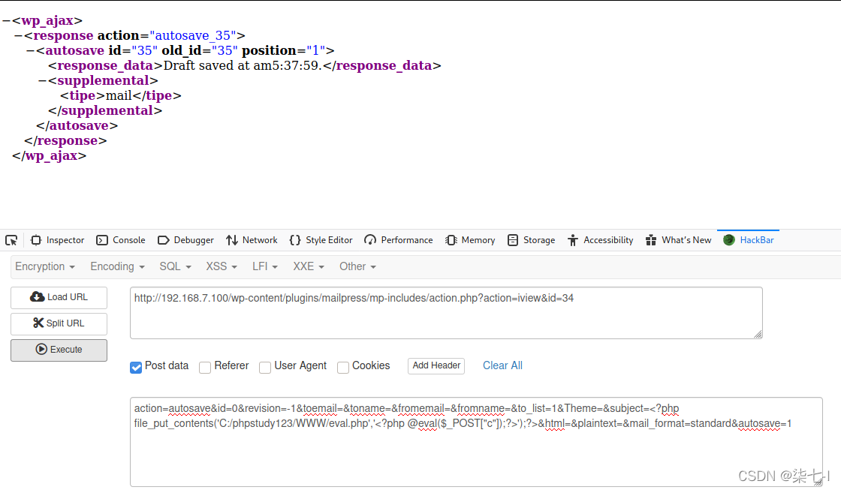Image resolution: width=841 pixels, height=490 pixels.
Task: Uncheck the Post data checkbox
Action: 136,367
